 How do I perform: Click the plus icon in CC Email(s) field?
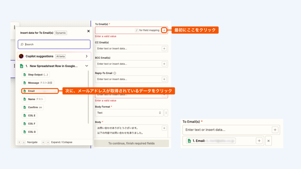[x=164, y=49]
